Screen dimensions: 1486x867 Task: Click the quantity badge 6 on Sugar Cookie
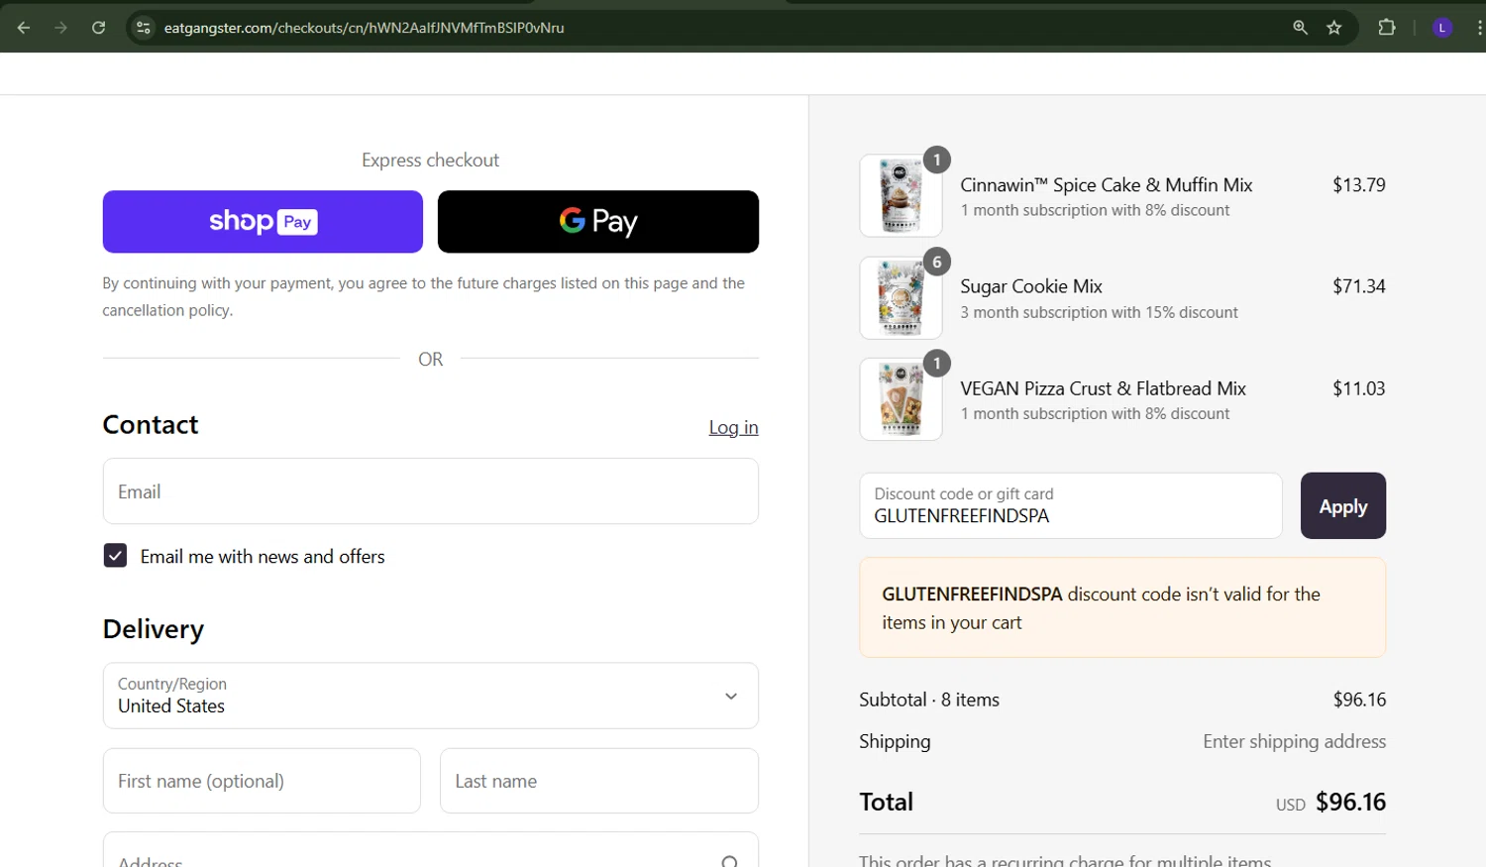[937, 262]
